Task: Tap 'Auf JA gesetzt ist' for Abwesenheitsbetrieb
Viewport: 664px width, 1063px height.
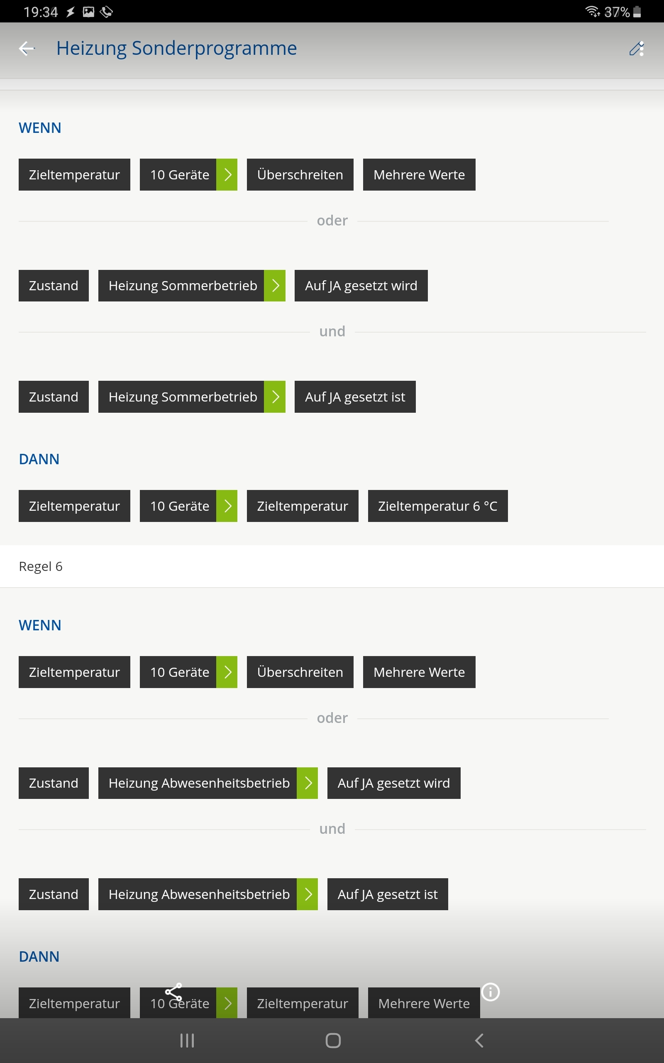Action: [387, 894]
